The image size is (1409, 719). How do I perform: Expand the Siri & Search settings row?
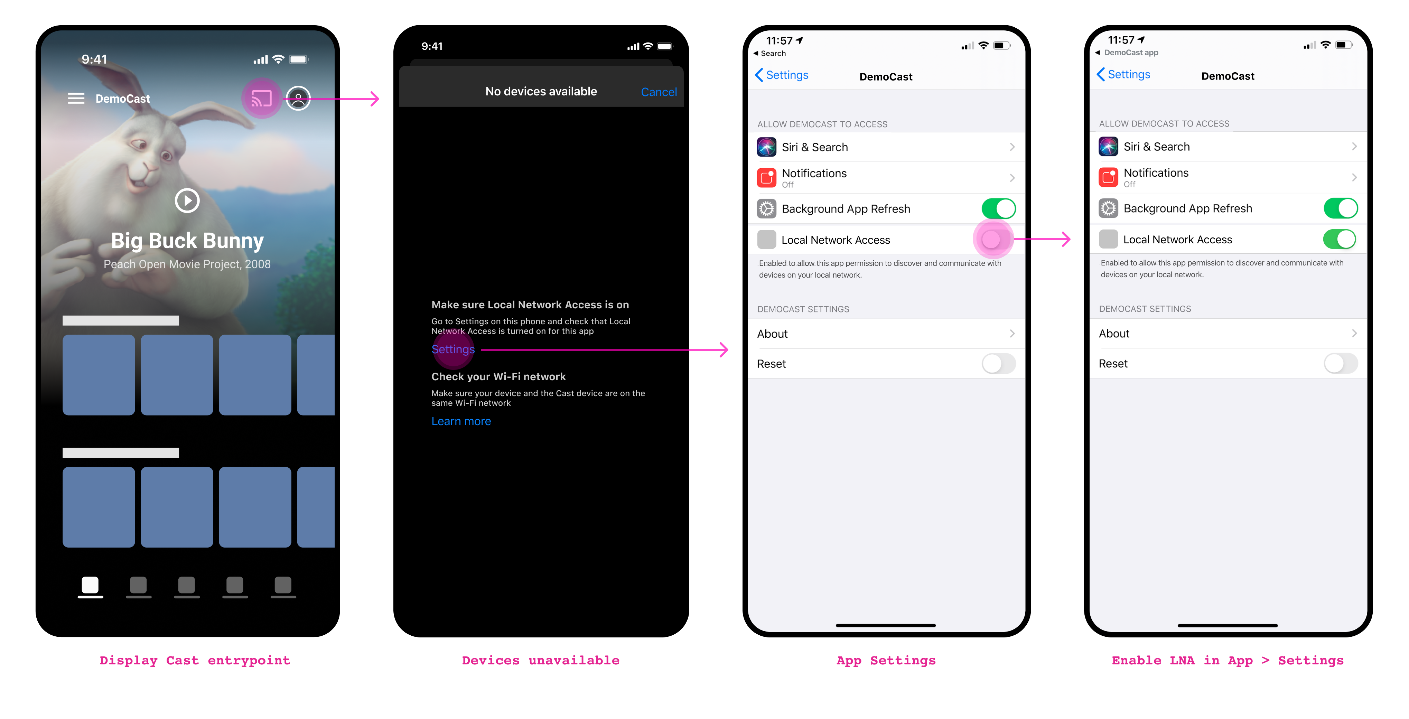tap(886, 147)
